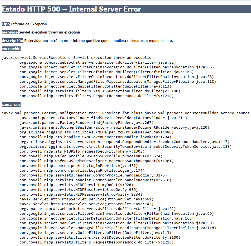The height and width of the screenshot is (246, 251).
Task: Click the 'WSFedSSOProfile.processRST(y:3574)' line
Action: click(91, 156)
